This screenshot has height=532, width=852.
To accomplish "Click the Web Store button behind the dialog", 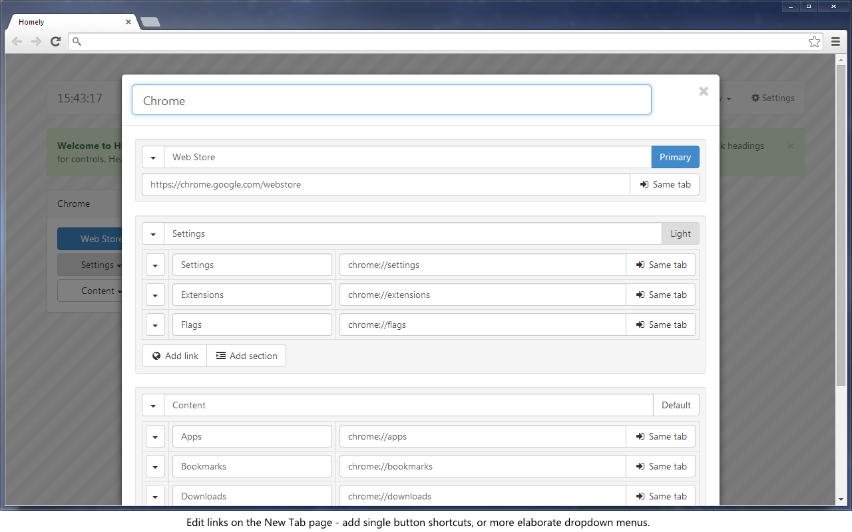I will point(90,239).
